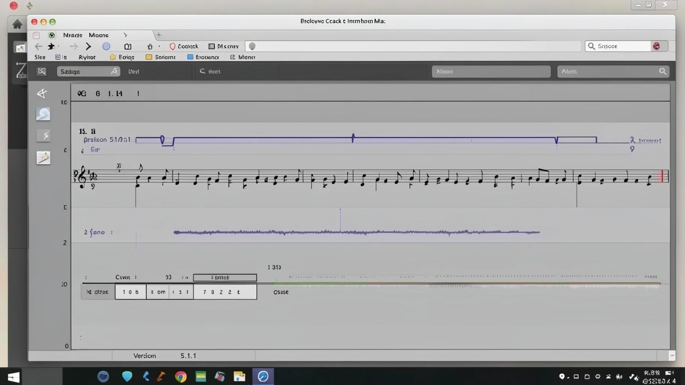Viewport: 685px width, 385px height.
Task: Click the green circle icon in the tab strip
Action: pos(52,35)
